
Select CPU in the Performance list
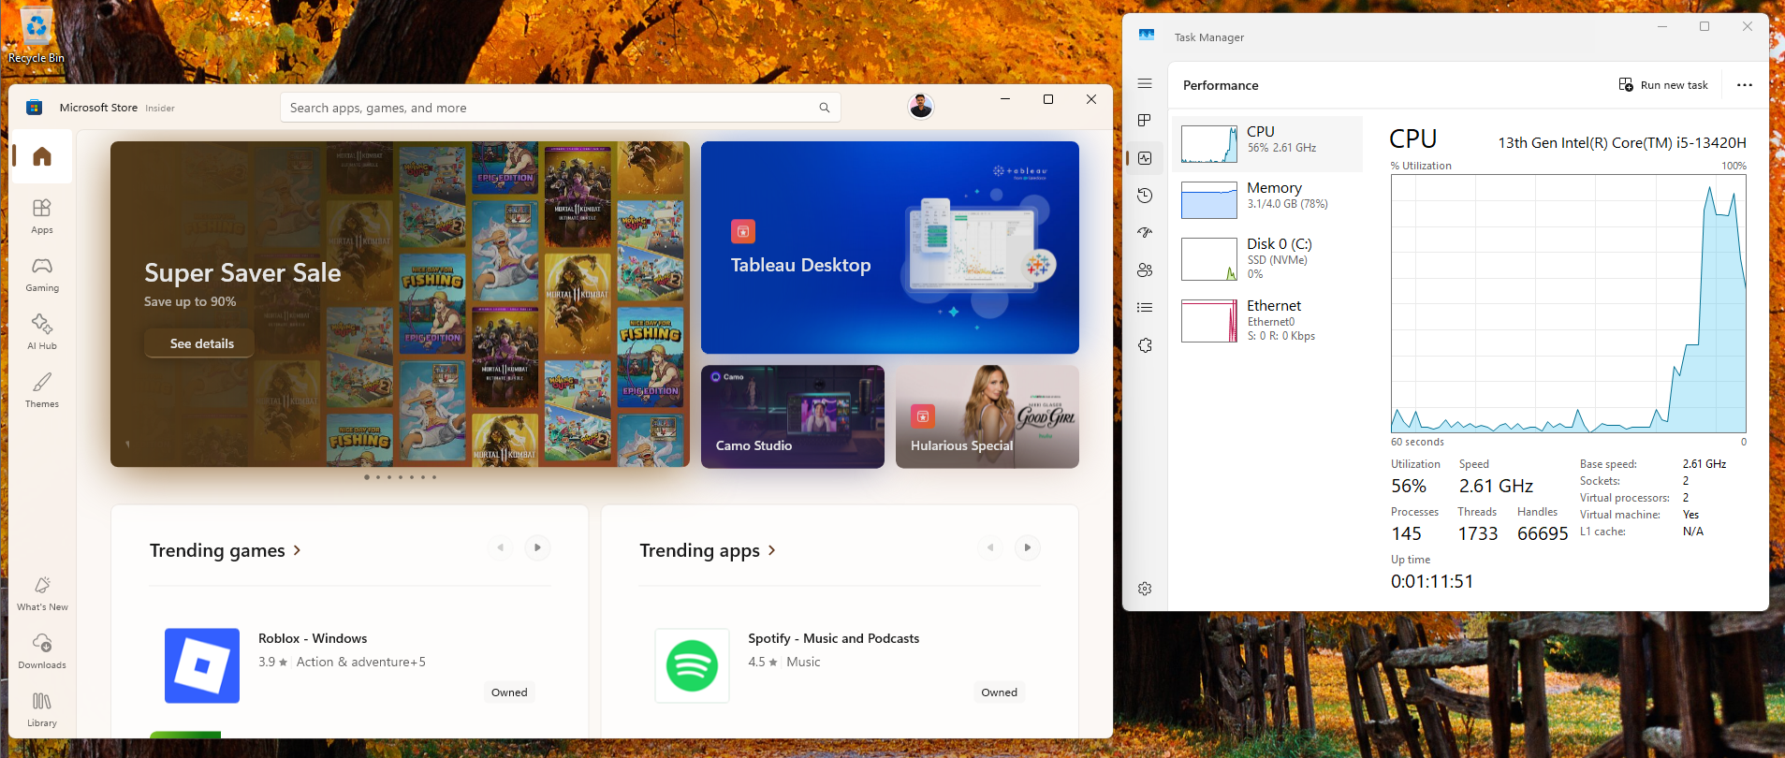click(x=1267, y=144)
